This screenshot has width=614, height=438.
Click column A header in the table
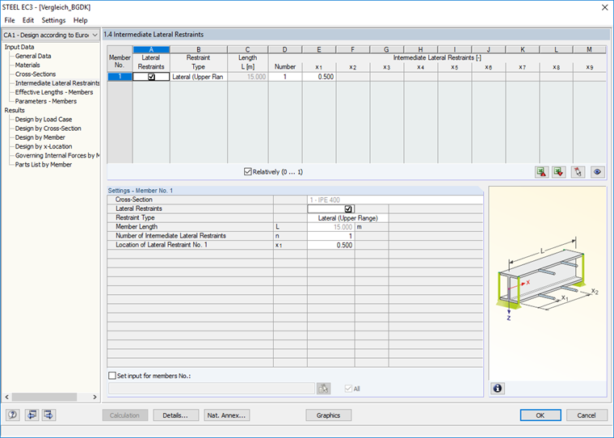coord(151,49)
